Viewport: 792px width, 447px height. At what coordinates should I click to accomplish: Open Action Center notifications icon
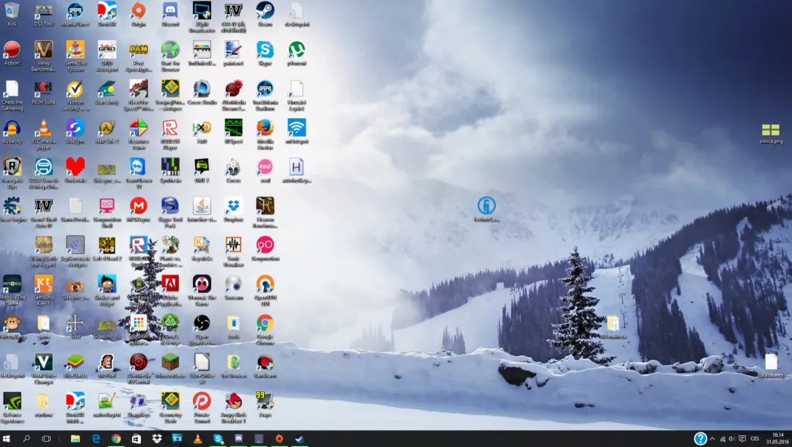pos(742,439)
